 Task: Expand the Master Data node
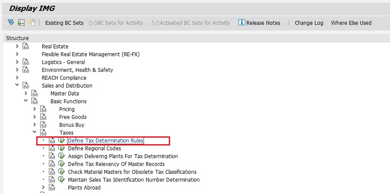click(26, 94)
